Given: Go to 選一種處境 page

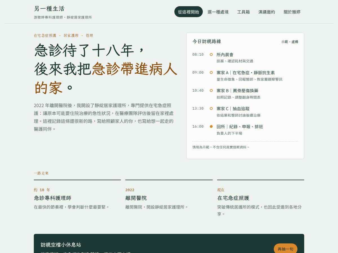Looking at the screenshot, I should [x=218, y=12].
